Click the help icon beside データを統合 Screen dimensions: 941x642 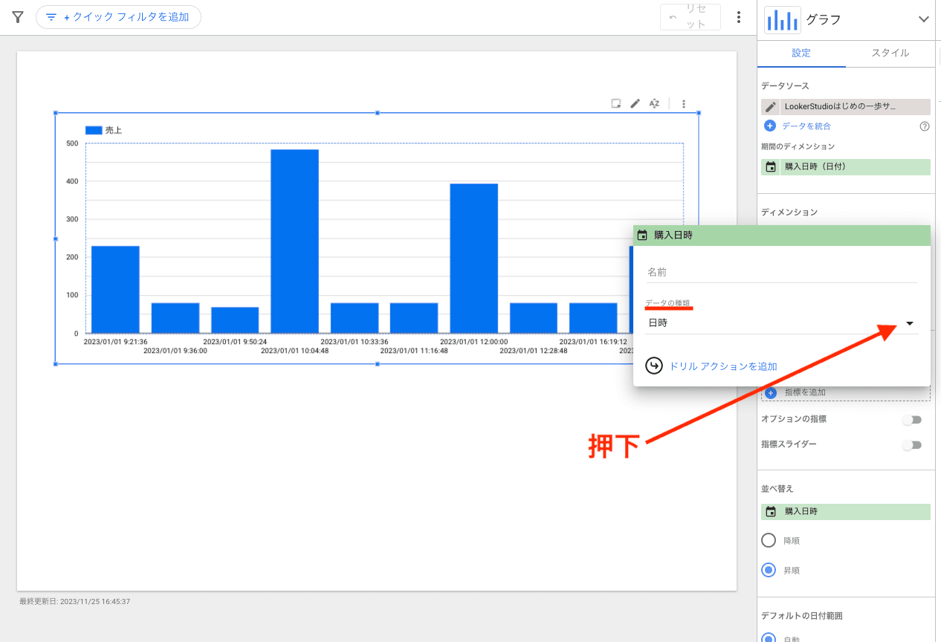tap(925, 126)
